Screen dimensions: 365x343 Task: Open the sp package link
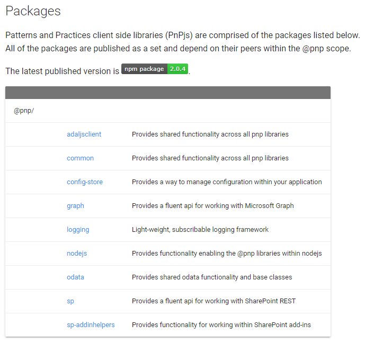(x=70, y=301)
